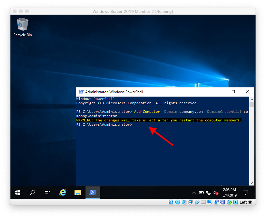Click the VirtualBox optical drives icon
Image resolution: width=266 pixels, height=218 pixels.
[x=178, y=202]
